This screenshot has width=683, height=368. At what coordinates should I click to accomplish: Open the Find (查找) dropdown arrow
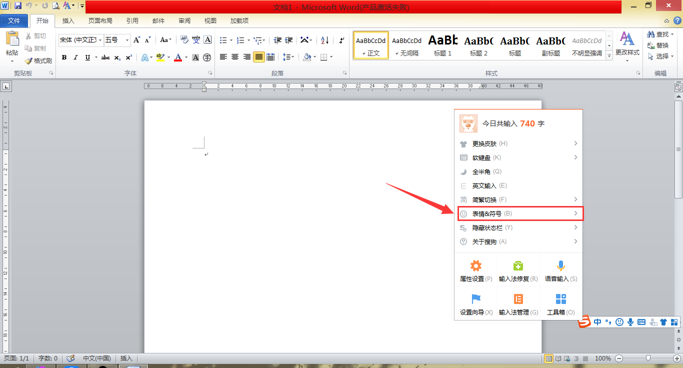(671, 34)
